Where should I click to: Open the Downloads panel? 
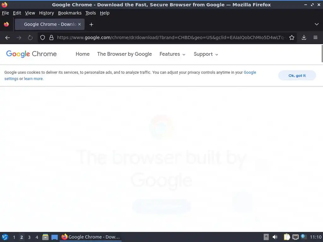(304, 38)
